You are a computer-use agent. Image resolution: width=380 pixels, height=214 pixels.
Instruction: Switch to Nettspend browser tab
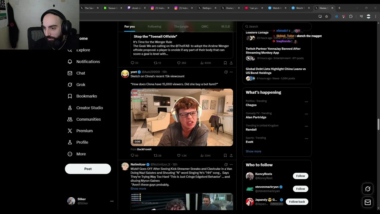point(207,8)
